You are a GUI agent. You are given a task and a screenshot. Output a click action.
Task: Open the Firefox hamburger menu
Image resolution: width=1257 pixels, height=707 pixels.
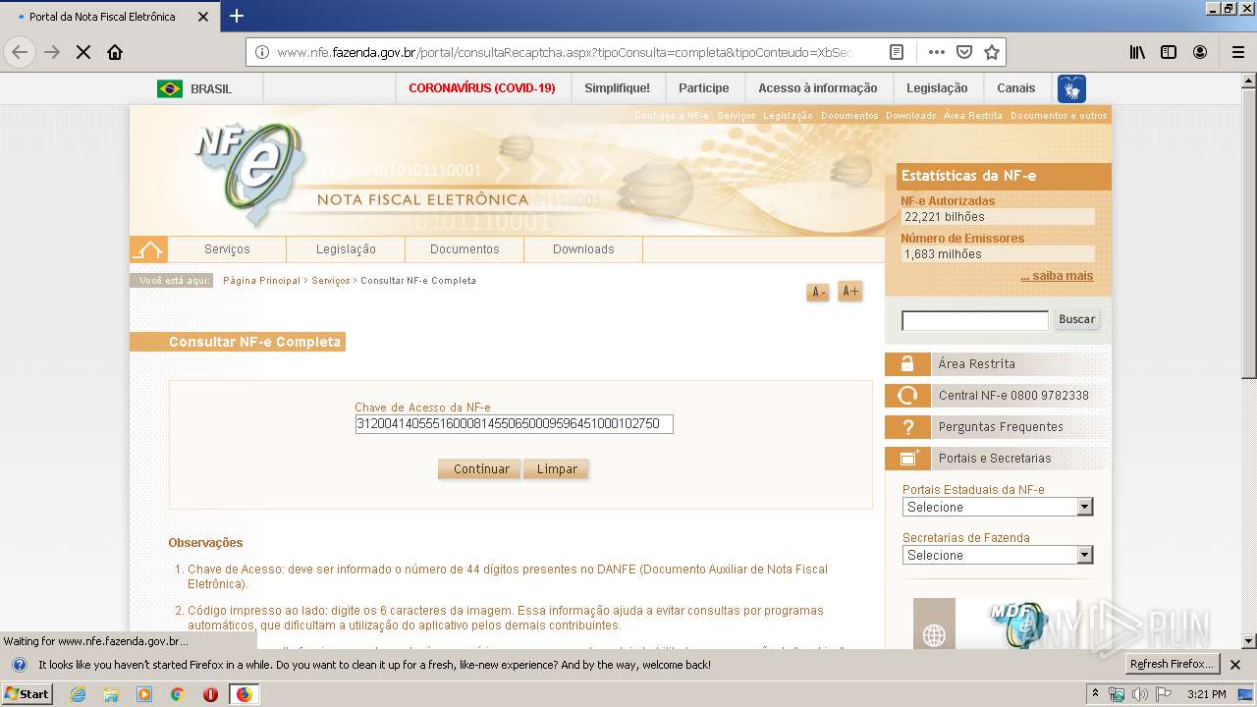[x=1238, y=52]
